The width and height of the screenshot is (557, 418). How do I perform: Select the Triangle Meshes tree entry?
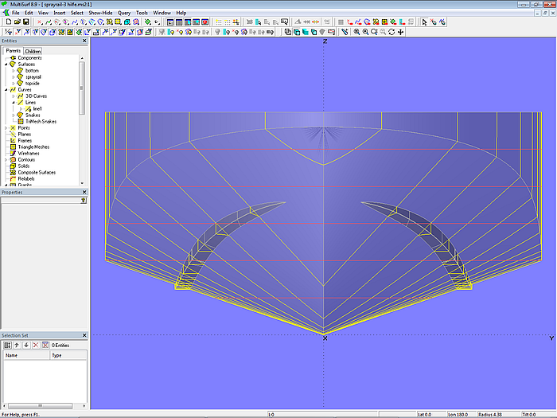tap(34, 146)
